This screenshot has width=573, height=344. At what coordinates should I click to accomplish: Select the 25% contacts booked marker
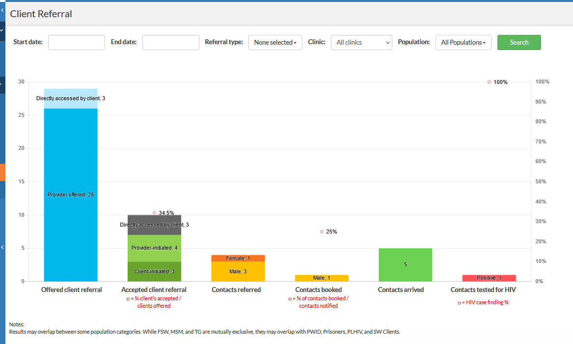(322, 232)
